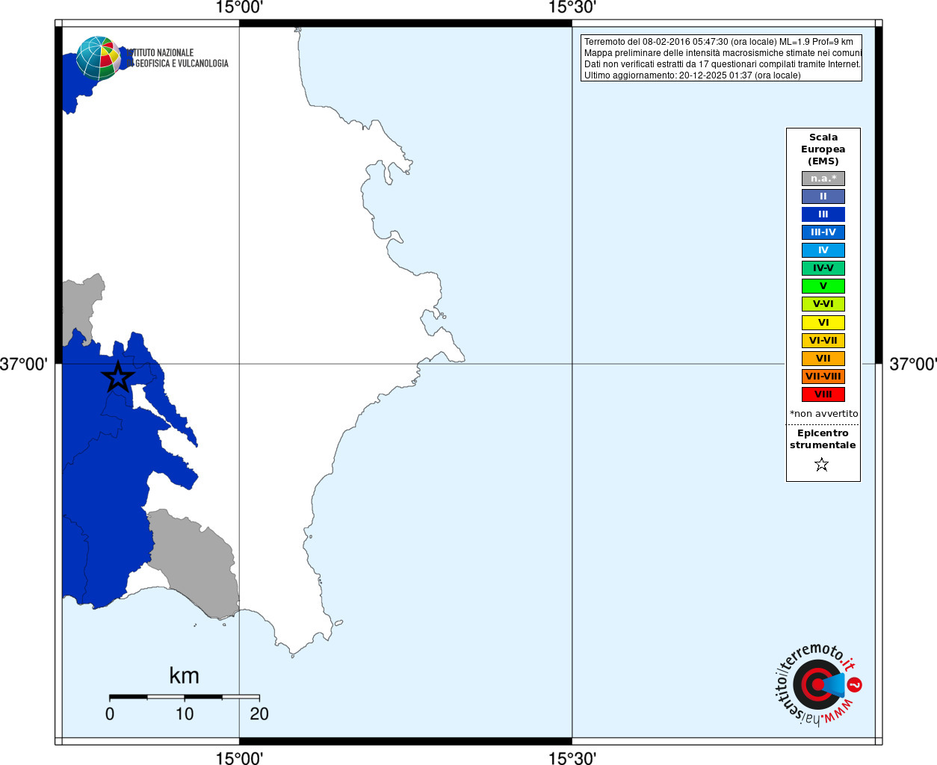Image resolution: width=937 pixels, height=765 pixels.
Task: Click the INGV globe logo
Action: pyautogui.click(x=99, y=58)
